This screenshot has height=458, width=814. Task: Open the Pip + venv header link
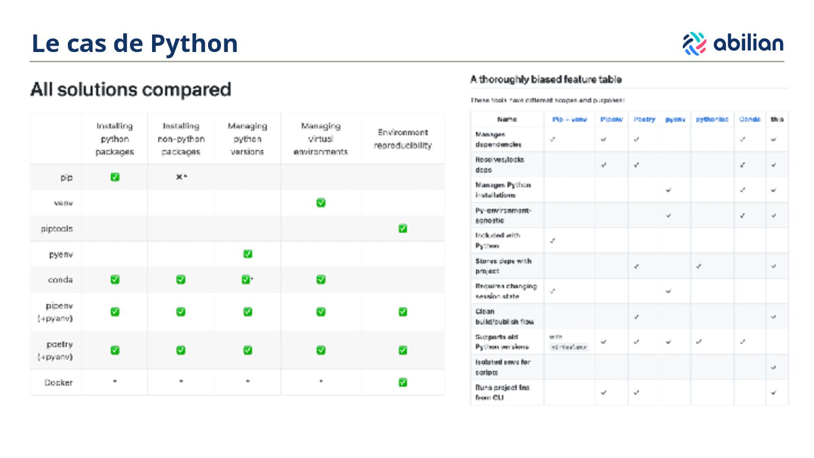(569, 119)
